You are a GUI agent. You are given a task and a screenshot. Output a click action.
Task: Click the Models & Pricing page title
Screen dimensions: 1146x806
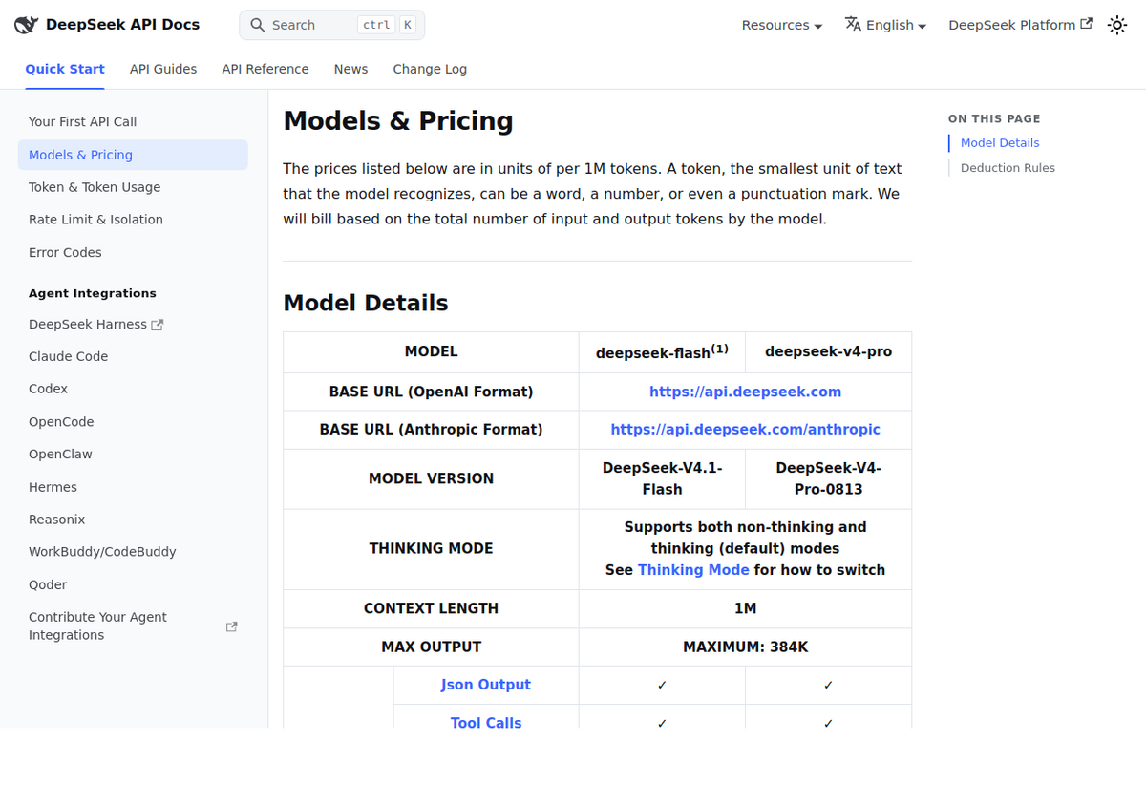398,121
